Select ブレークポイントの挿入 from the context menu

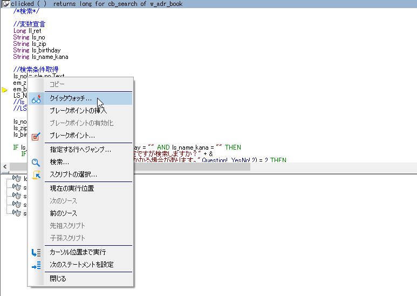pos(78,110)
